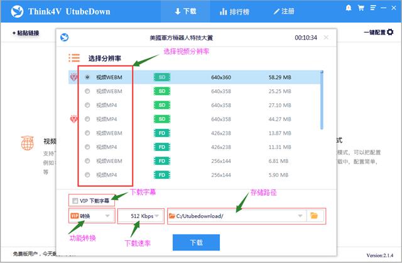The height and width of the screenshot is (263, 402).
Task: Select the WEBM 256x144 6.81 MB radio
Action: click(x=87, y=161)
